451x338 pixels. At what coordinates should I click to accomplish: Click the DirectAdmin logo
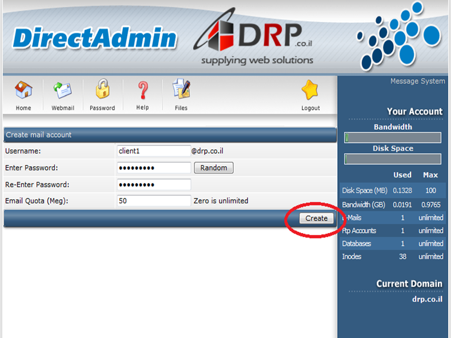tap(94, 38)
